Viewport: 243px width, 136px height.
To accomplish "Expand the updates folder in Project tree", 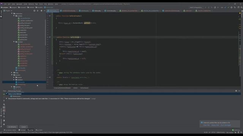I will [x=12, y=87].
